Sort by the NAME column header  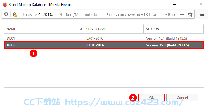44,29
